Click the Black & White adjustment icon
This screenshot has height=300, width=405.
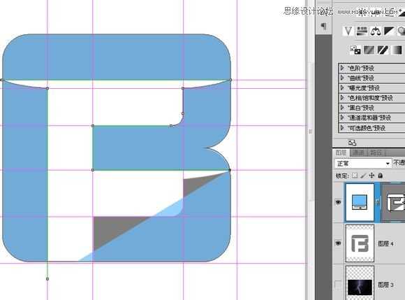pos(389,31)
